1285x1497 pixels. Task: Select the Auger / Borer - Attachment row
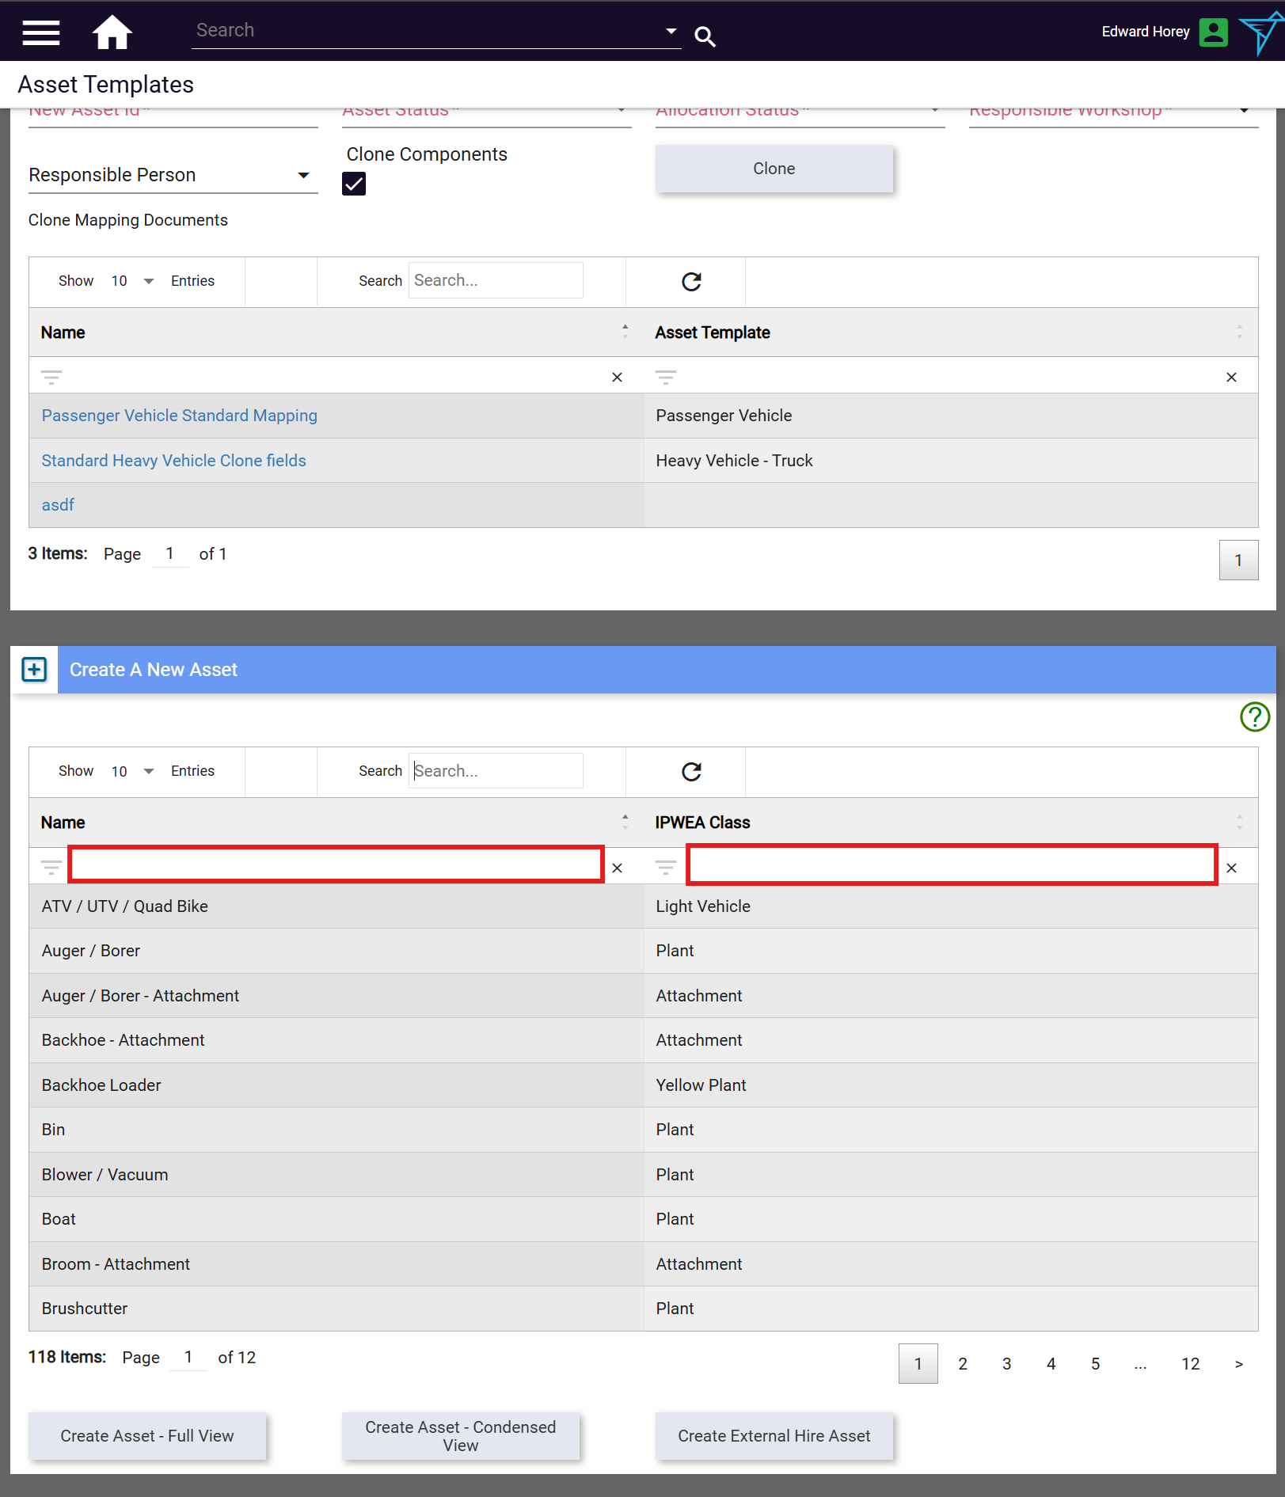(x=644, y=996)
